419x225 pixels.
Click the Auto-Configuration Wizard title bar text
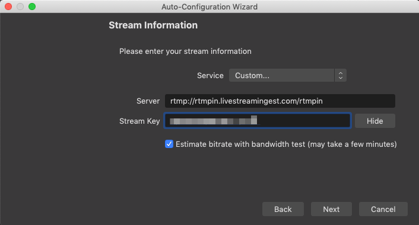coord(209,7)
